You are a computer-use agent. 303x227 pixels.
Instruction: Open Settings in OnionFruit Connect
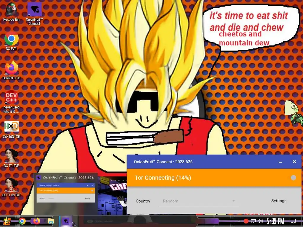[279, 201]
